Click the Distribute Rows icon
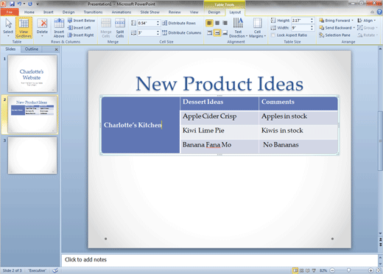This screenshot has height=274, width=383. coord(179,23)
